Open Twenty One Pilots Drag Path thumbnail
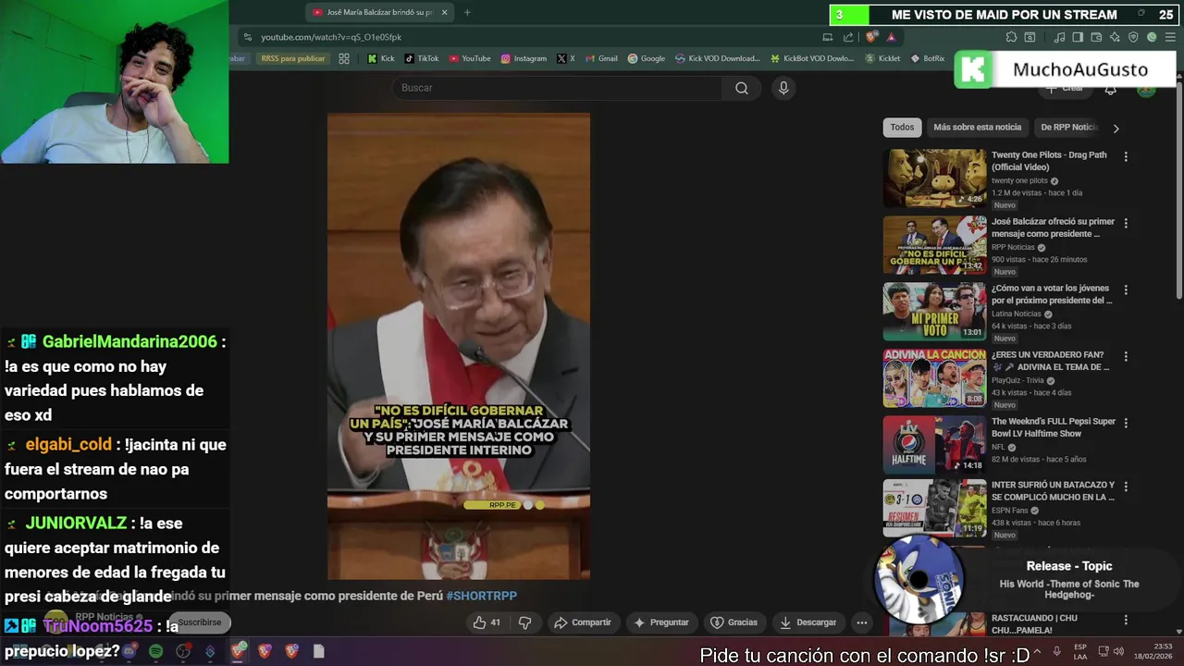The image size is (1184, 666). point(935,179)
